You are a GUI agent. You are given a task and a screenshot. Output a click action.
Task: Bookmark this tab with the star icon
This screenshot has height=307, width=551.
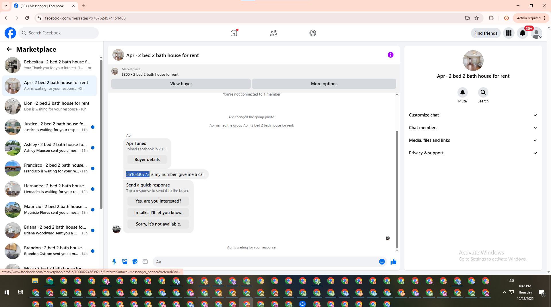477,18
